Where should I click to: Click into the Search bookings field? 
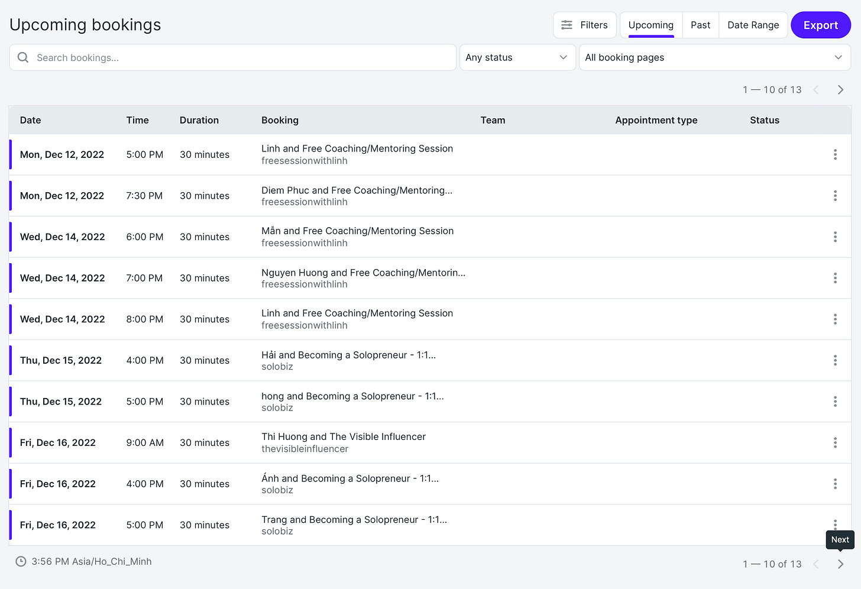point(232,57)
